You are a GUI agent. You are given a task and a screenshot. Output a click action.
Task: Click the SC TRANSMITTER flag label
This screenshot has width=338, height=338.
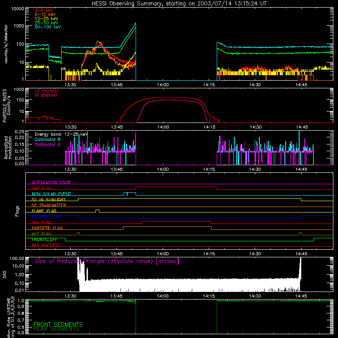pyautogui.click(x=49, y=205)
